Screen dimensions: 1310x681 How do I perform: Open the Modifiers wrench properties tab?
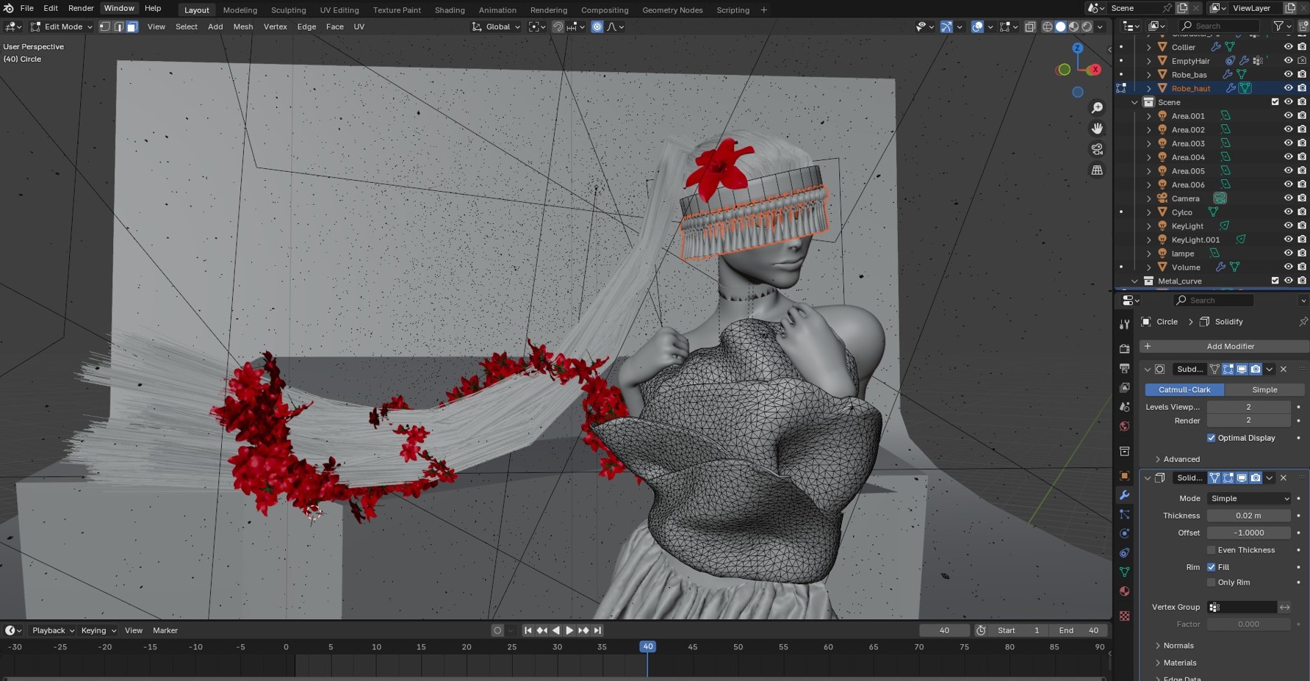coord(1124,495)
